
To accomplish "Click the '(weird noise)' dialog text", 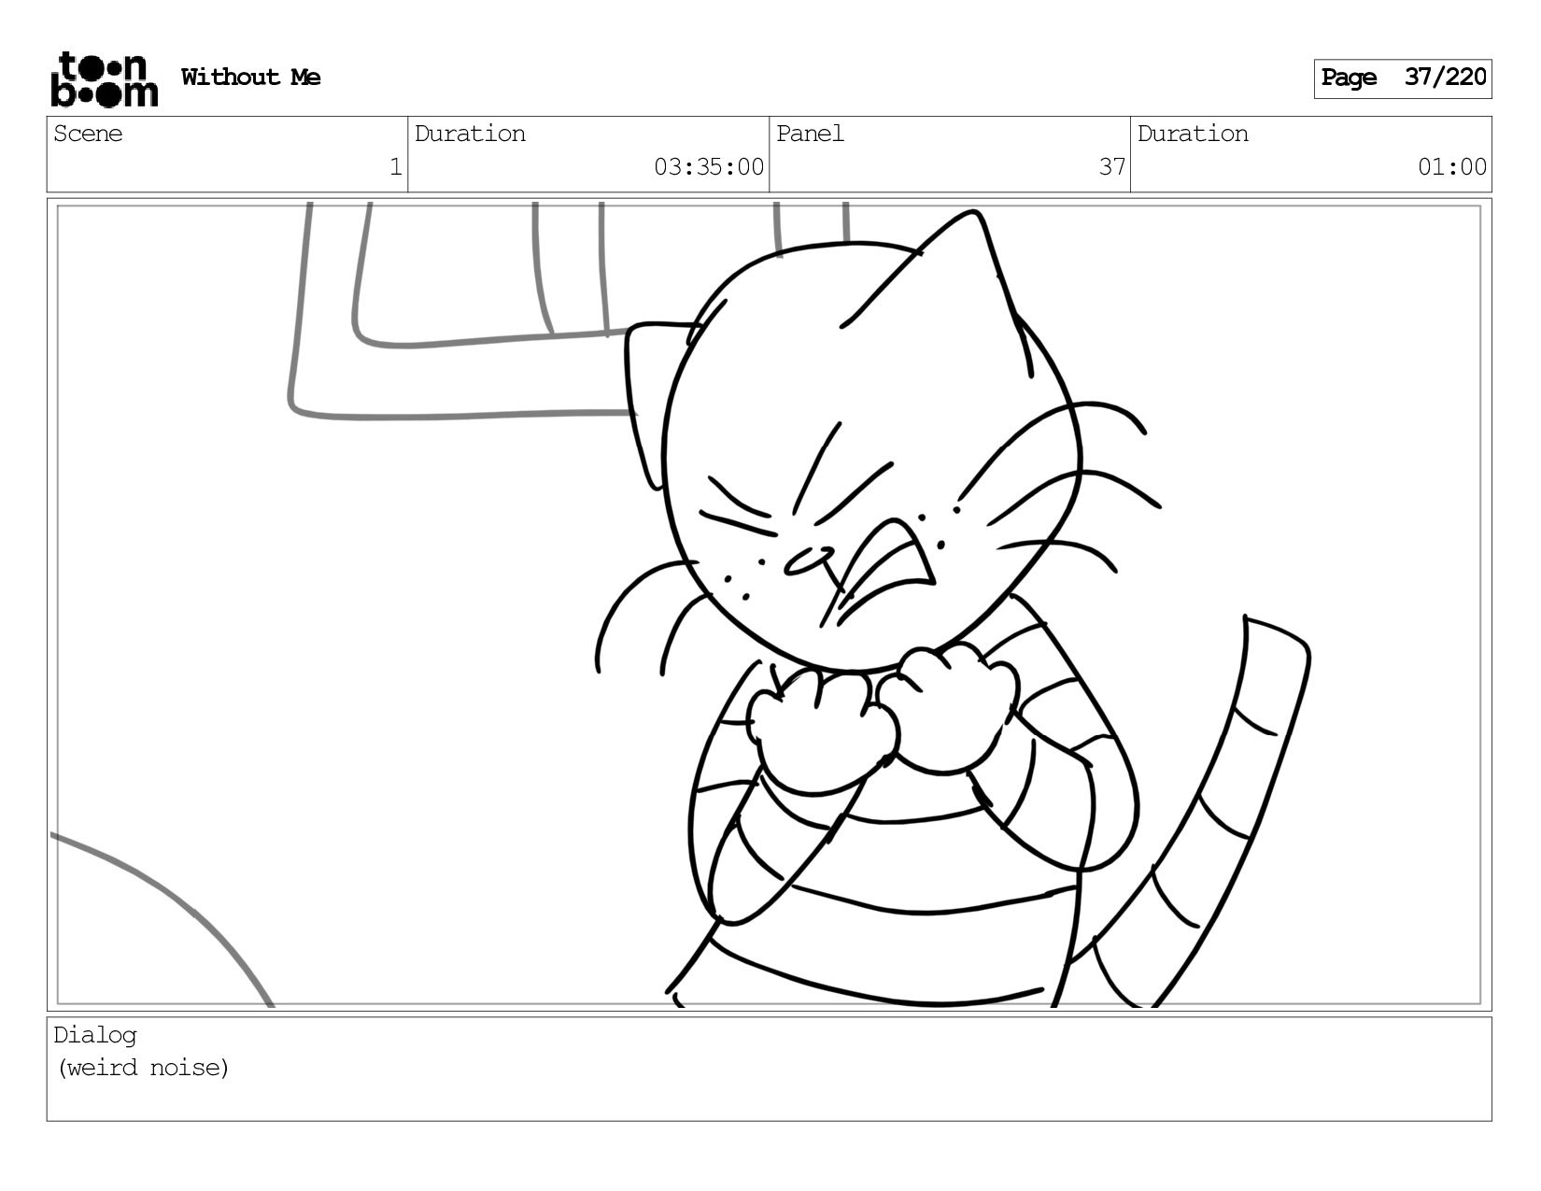I will pyautogui.click(x=143, y=1068).
